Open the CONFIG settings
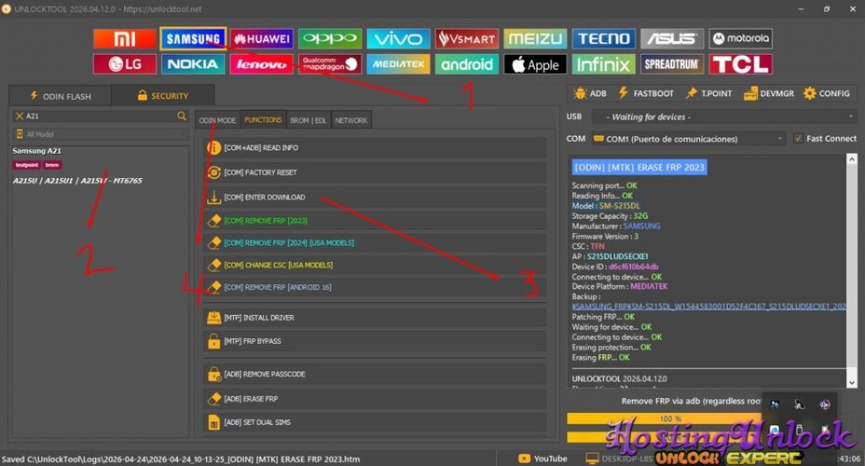Image resolution: width=865 pixels, height=466 pixels. pos(827,93)
